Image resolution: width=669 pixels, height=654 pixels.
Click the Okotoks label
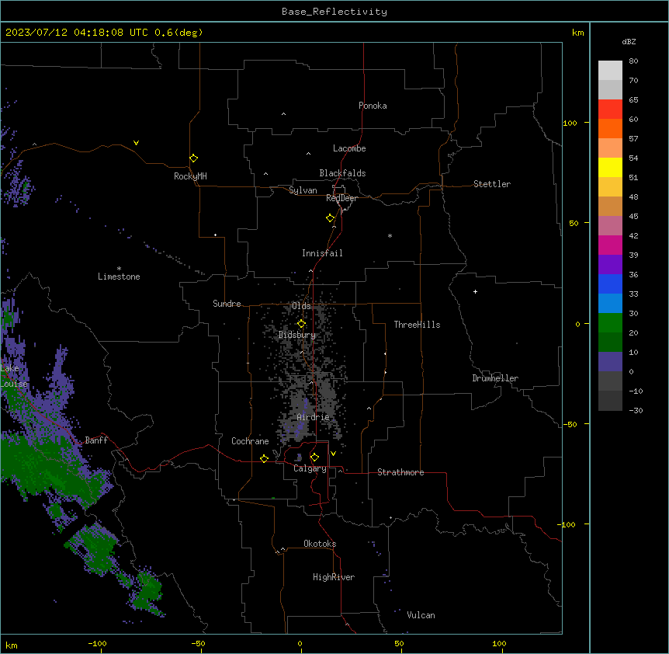pyautogui.click(x=320, y=544)
